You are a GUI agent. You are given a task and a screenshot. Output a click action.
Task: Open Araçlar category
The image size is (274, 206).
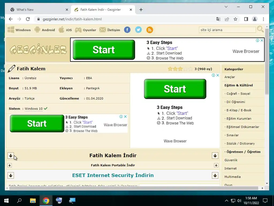pos(230,77)
